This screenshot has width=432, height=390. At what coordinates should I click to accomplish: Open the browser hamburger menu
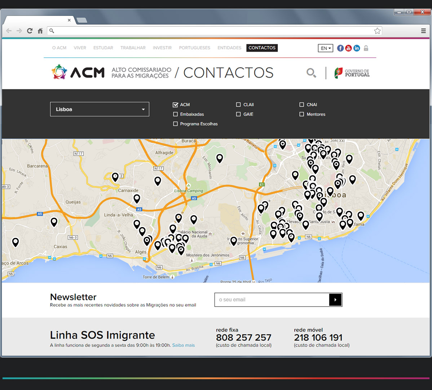point(423,31)
